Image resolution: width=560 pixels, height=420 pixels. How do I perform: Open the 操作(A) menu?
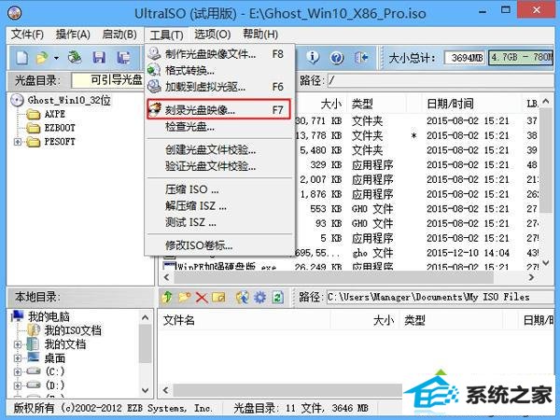[x=73, y=35]
